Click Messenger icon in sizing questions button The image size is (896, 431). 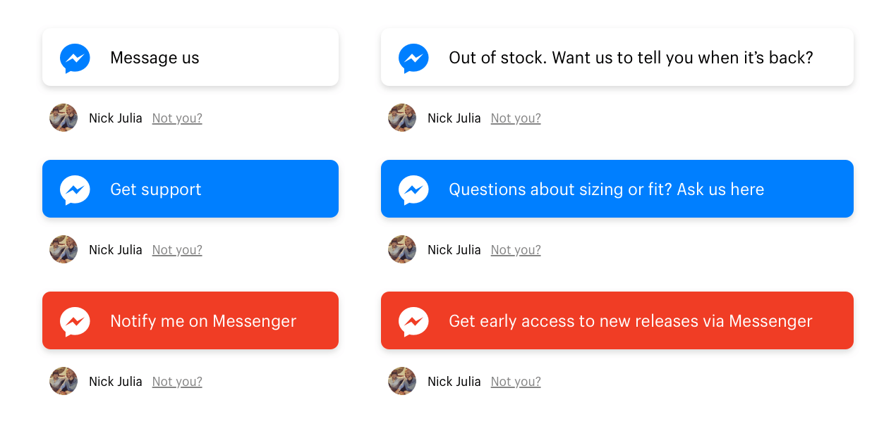pyautogui.click(x=413, y=190)
